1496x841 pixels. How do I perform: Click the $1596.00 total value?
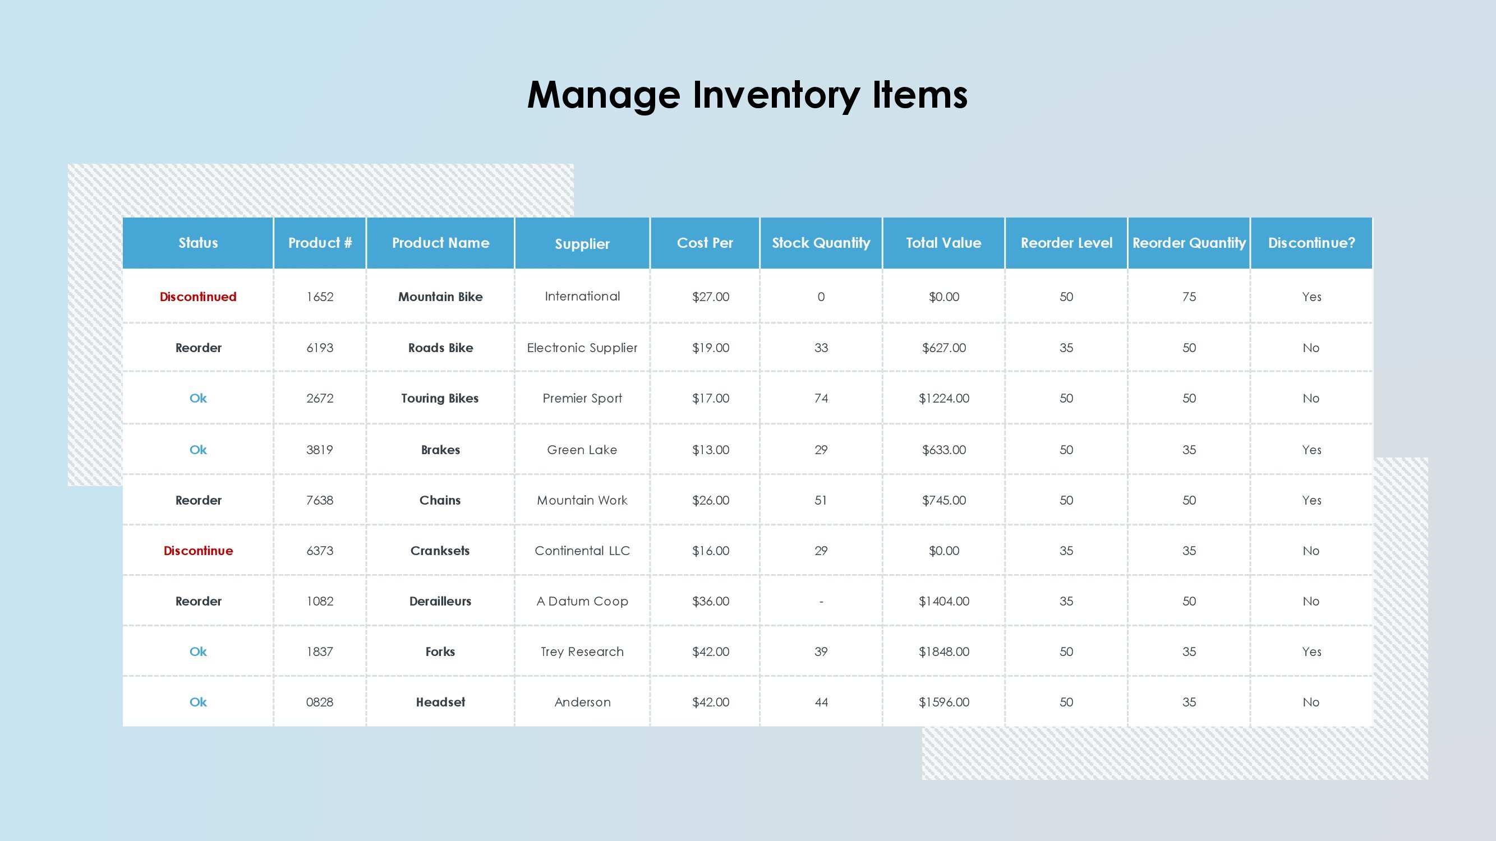click(x=943, y=703)
